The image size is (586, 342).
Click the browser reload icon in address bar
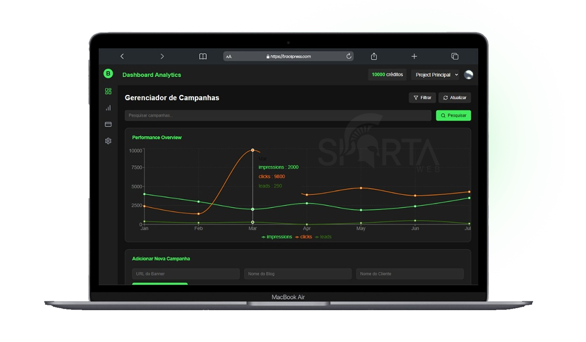[x=349, y=56]
